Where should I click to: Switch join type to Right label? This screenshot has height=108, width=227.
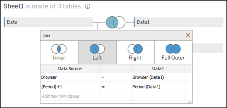click(x=135, y=58)
